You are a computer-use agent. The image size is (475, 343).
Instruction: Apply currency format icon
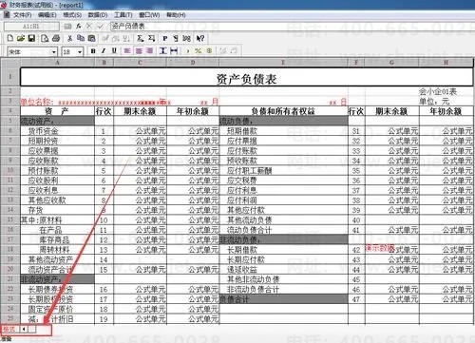(209, 50)
